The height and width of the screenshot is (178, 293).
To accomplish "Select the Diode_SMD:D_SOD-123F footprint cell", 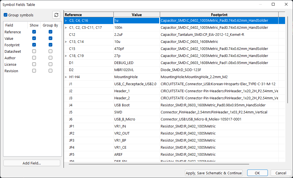I will [219, 70].
